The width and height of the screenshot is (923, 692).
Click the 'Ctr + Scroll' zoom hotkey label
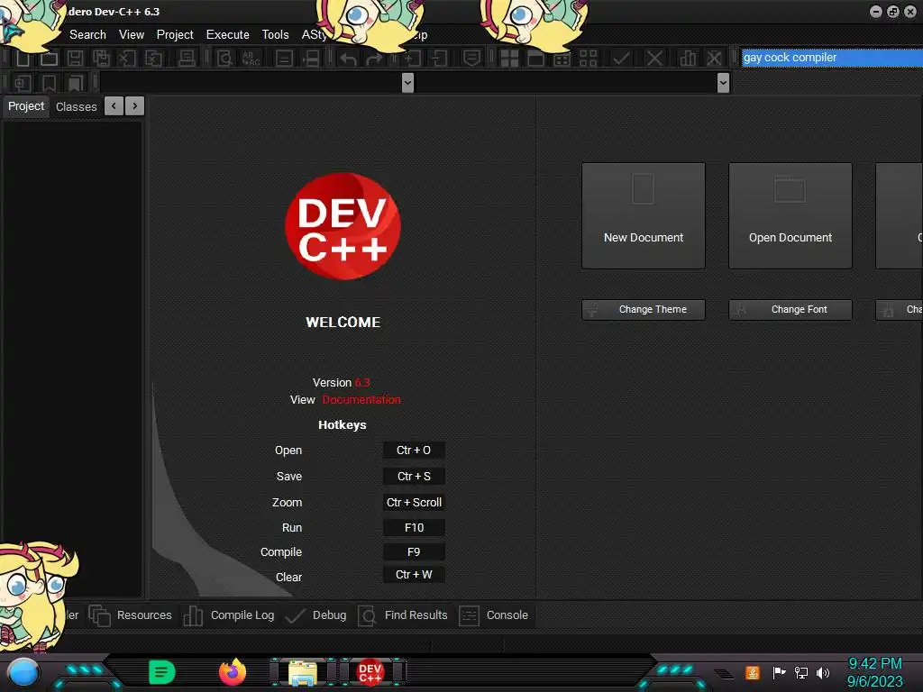414,502
